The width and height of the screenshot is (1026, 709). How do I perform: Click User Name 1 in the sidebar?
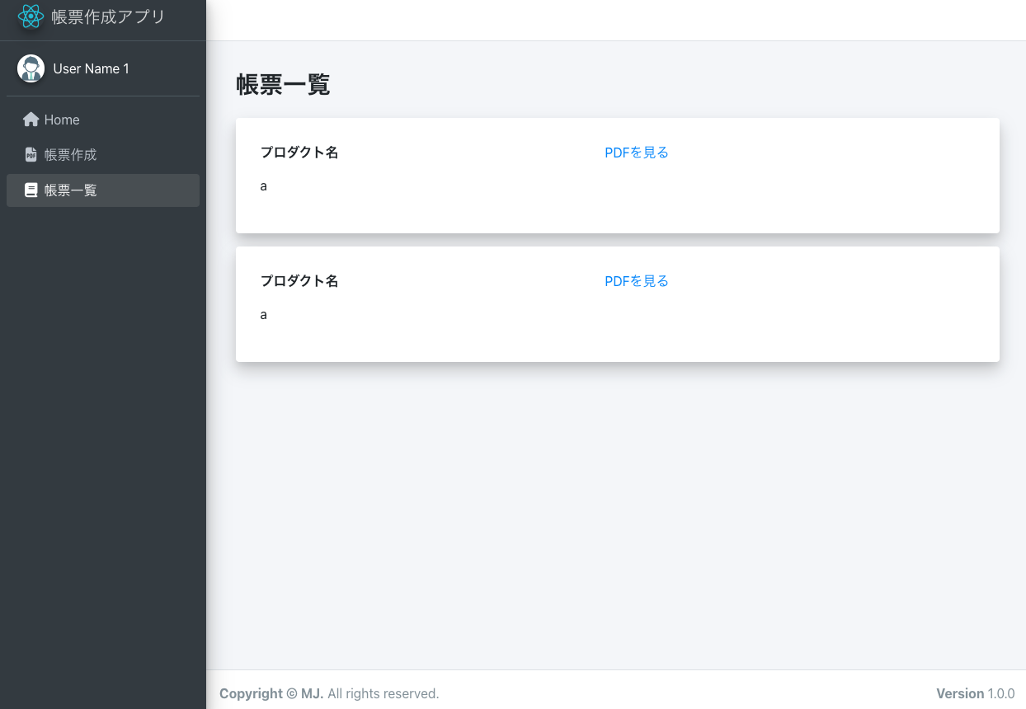tap(91, 68)
